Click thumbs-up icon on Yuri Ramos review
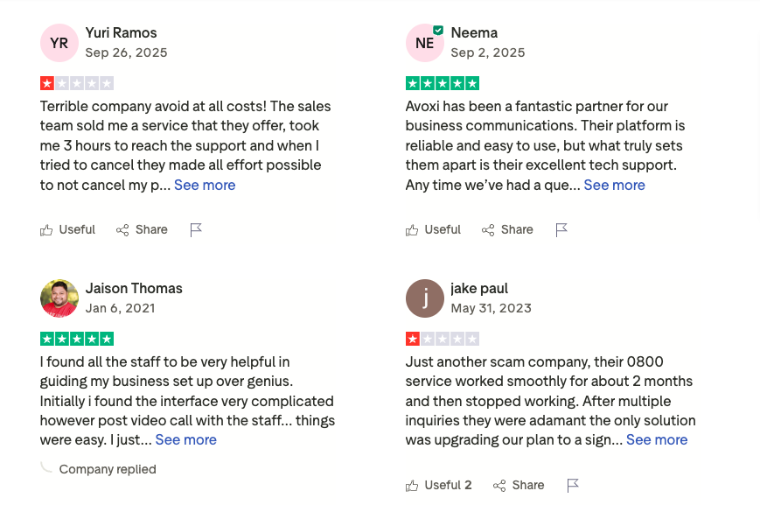Screen dimensions: 760x505 (x=46, y=230)
